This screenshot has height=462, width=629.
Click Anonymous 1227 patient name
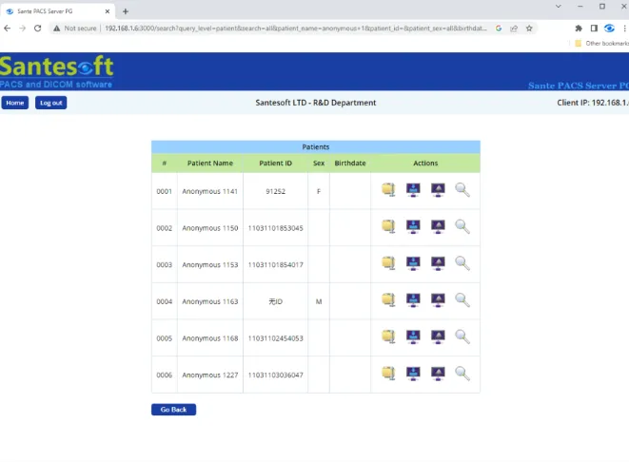[210, 375]
